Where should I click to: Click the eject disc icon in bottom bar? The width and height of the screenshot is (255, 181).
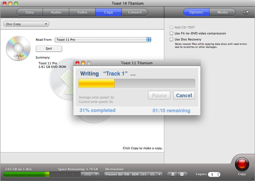coord(172,174)
